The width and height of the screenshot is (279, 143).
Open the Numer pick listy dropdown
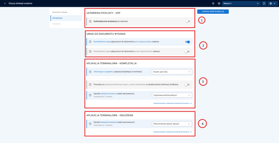coord(172,72)
